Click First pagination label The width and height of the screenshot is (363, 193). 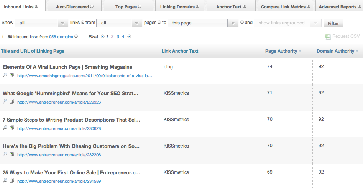click(x=93, y=36)
